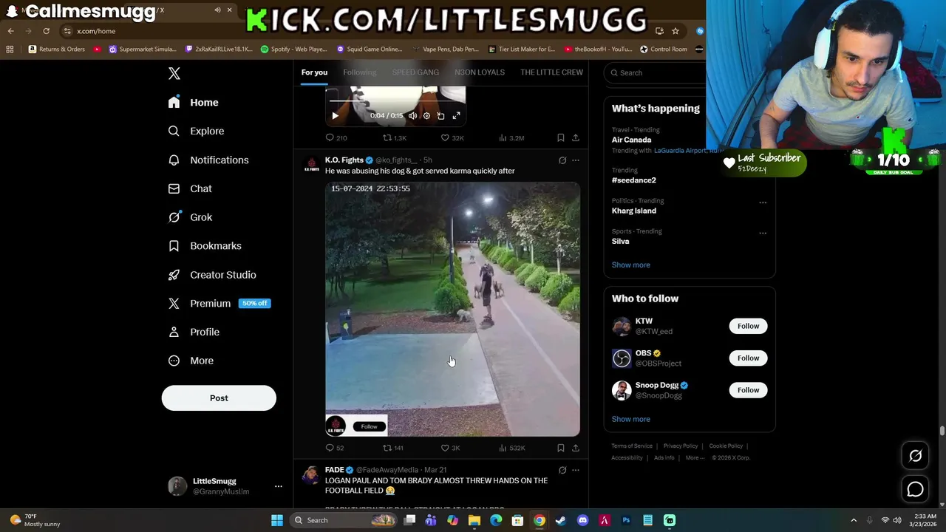Follow the KTW account
This screenshot has height=532, width=946.
(748, 326)
